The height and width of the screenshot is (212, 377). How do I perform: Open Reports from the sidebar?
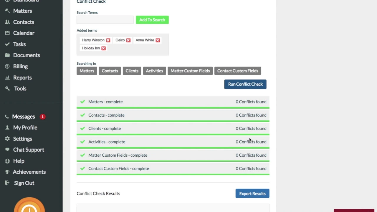(22, 77)
